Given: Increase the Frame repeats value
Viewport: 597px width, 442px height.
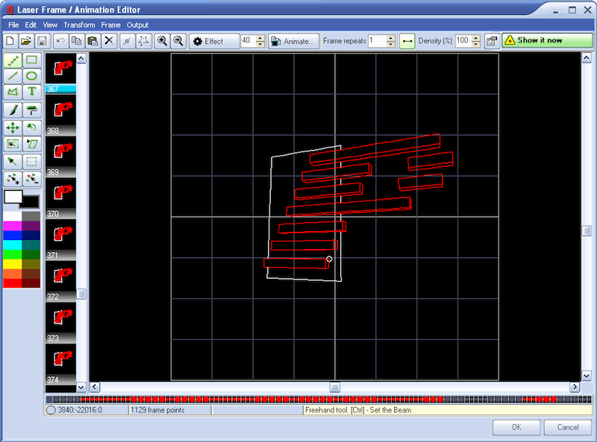Looking at the screenshot, I should (390, 38).
